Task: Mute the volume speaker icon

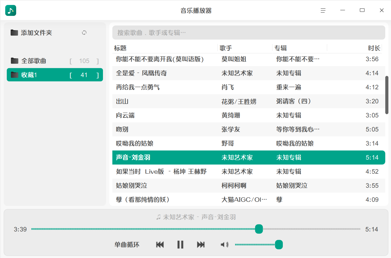Action: 224,244
